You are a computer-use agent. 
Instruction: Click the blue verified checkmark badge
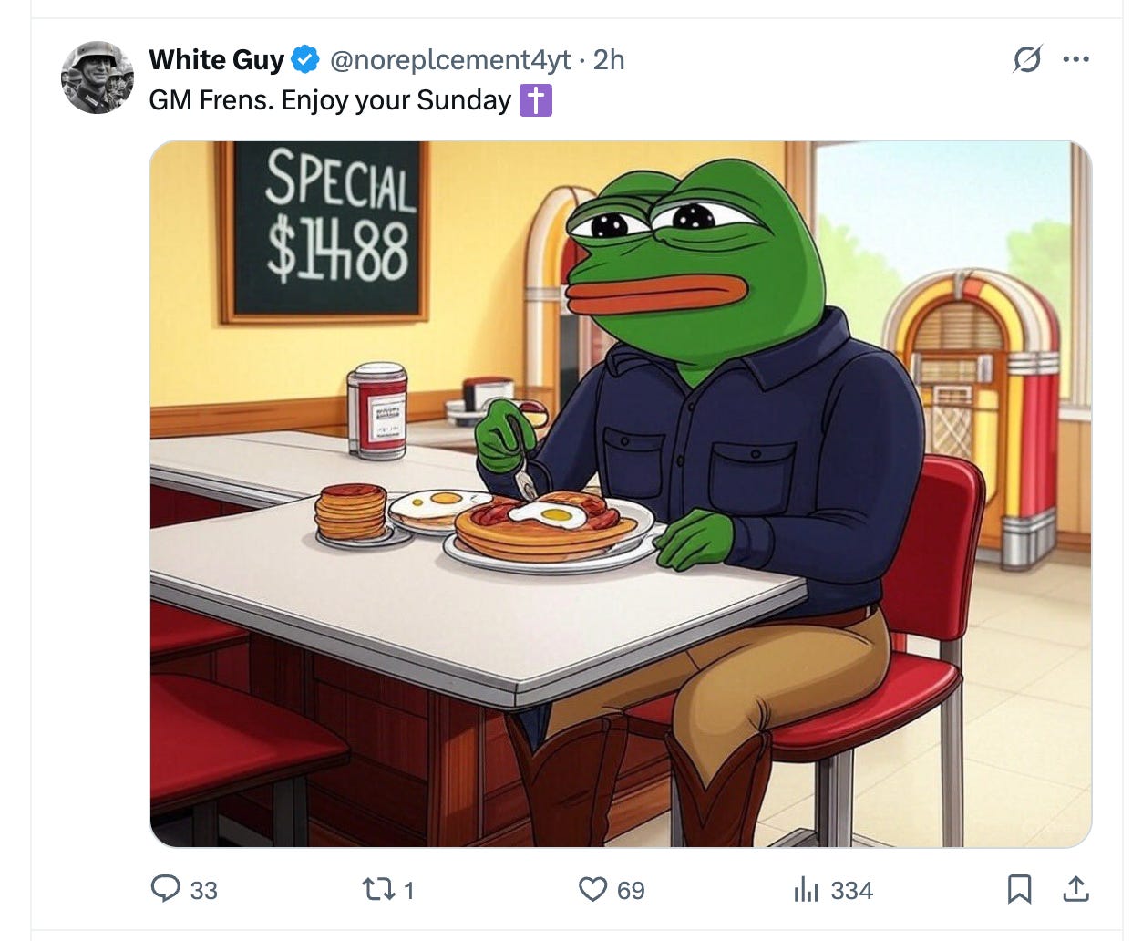point(305,60)
